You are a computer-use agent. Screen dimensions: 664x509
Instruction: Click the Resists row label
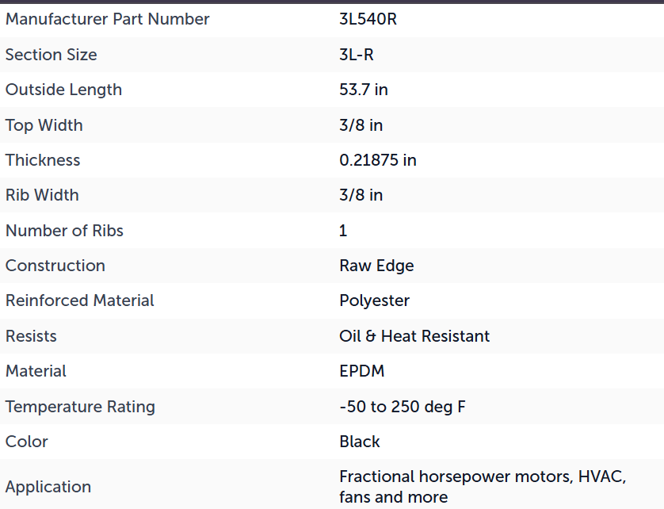click(31, 336)
